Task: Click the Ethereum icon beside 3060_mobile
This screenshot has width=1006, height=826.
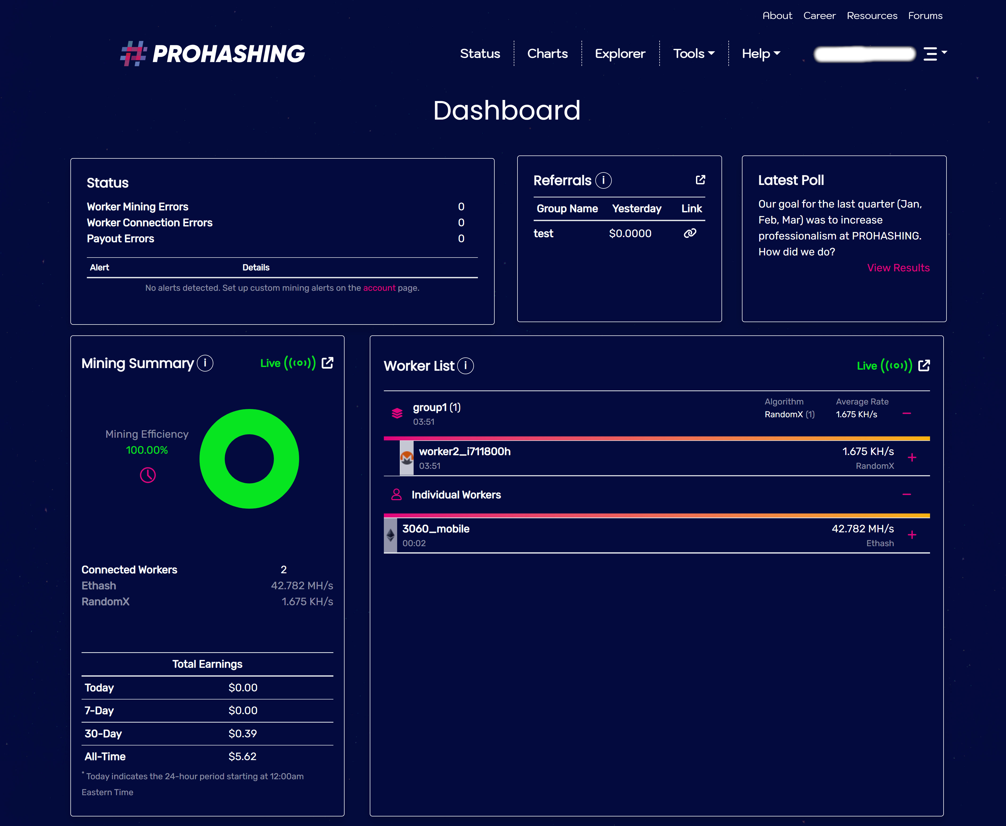Action: point(390,535)
